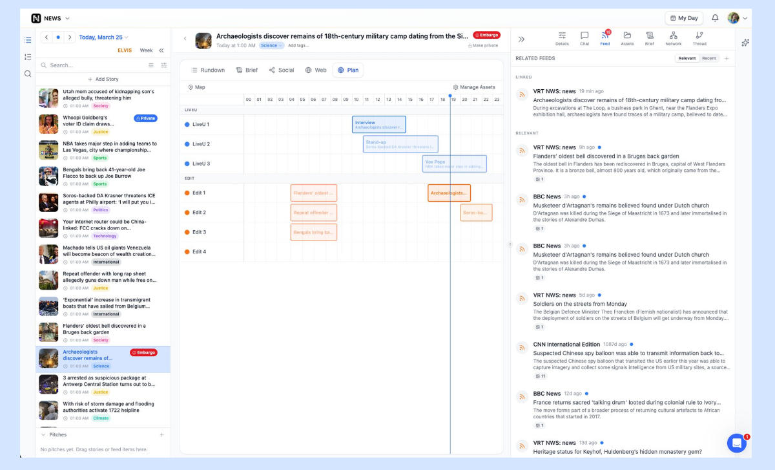Viewport: 775px width, 470px height.
Task: Open the Science category dropdown
Action: (x=272, y=45)
